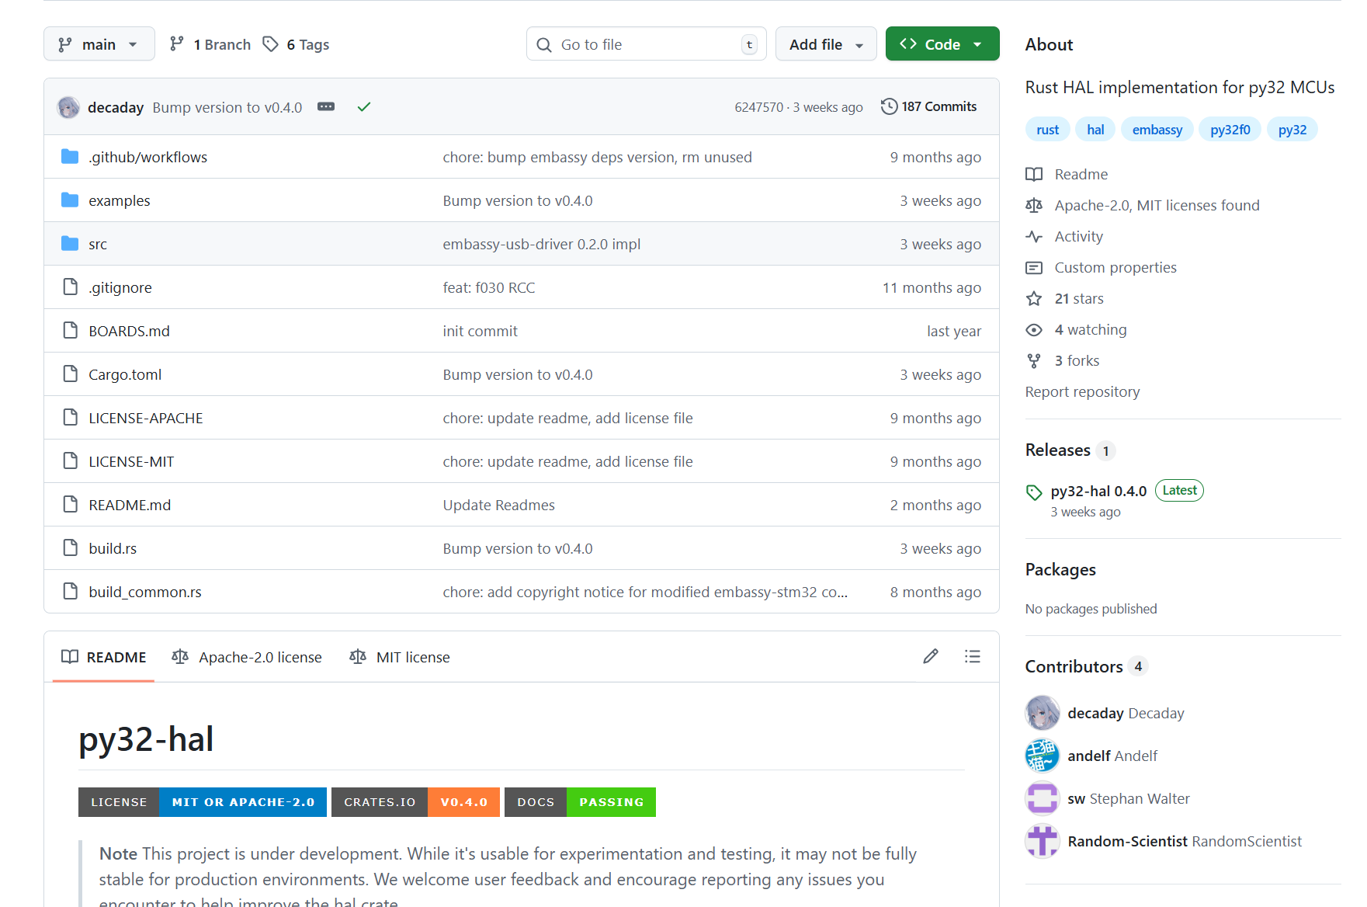The image size is (1367, 907).
Task: Click the 4 watching link
Action: click(x=1090, y=329)
